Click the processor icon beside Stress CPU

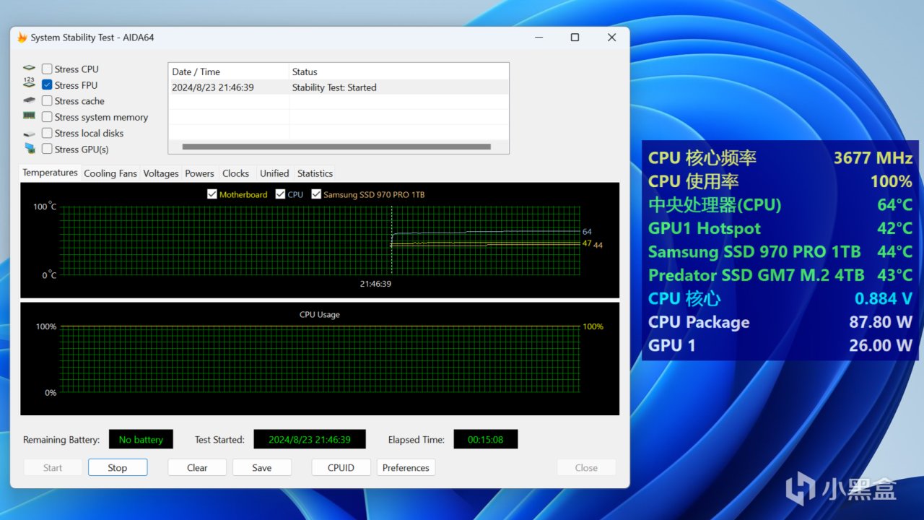(29, 69)
